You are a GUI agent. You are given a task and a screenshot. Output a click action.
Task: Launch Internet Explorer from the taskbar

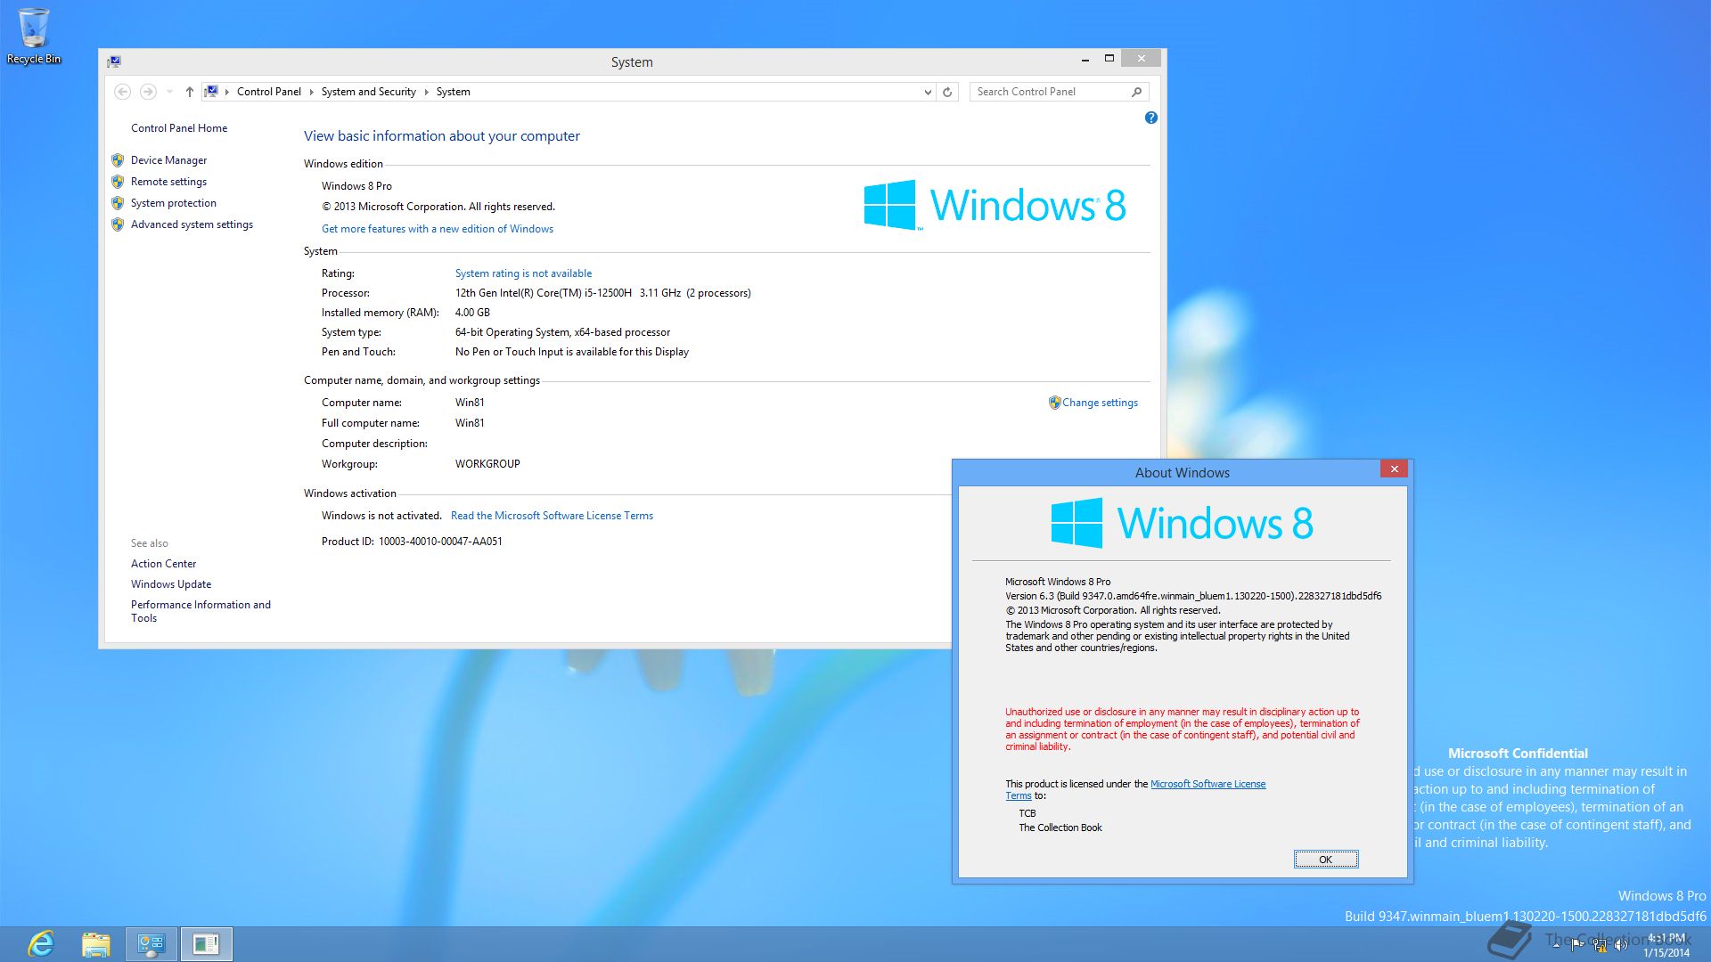[x=41, y=944]
